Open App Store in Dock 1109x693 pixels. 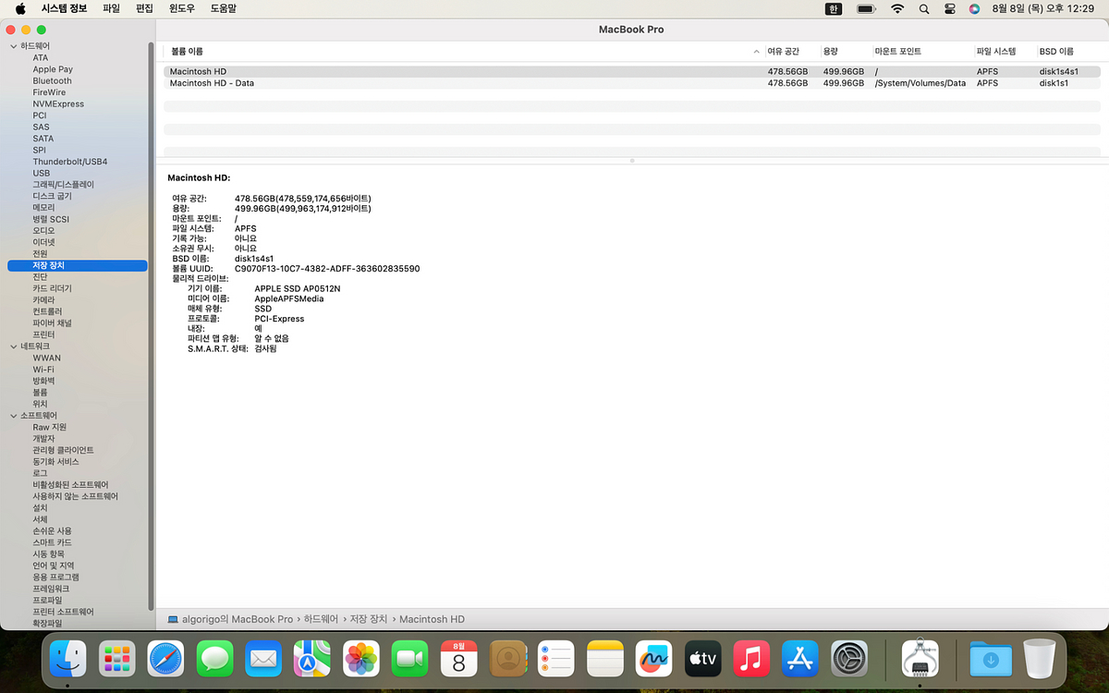(800, 659)
